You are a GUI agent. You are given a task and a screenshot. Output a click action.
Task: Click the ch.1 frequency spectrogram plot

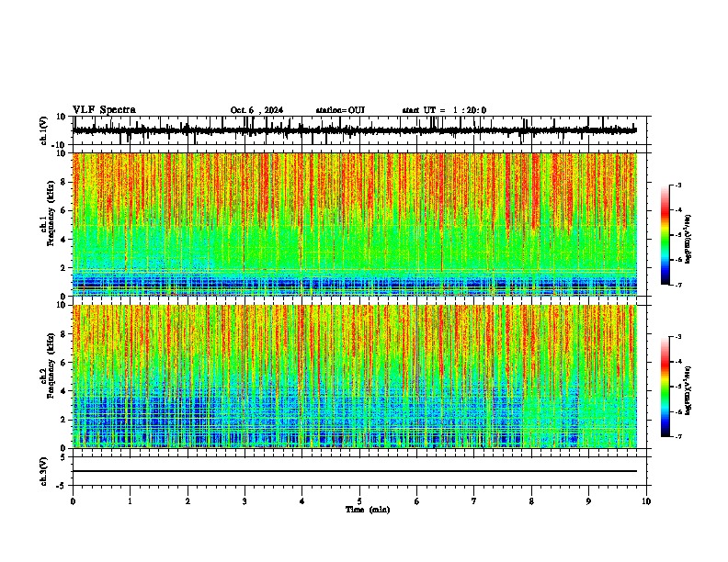pos(355,224)
